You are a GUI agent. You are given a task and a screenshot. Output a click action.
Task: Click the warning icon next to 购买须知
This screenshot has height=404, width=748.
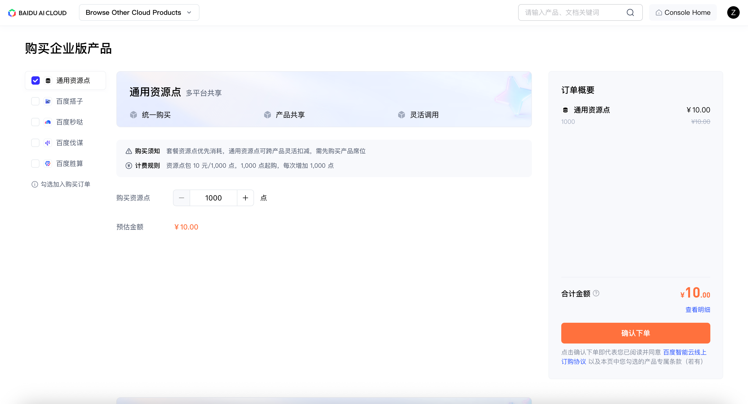(129, 151)
